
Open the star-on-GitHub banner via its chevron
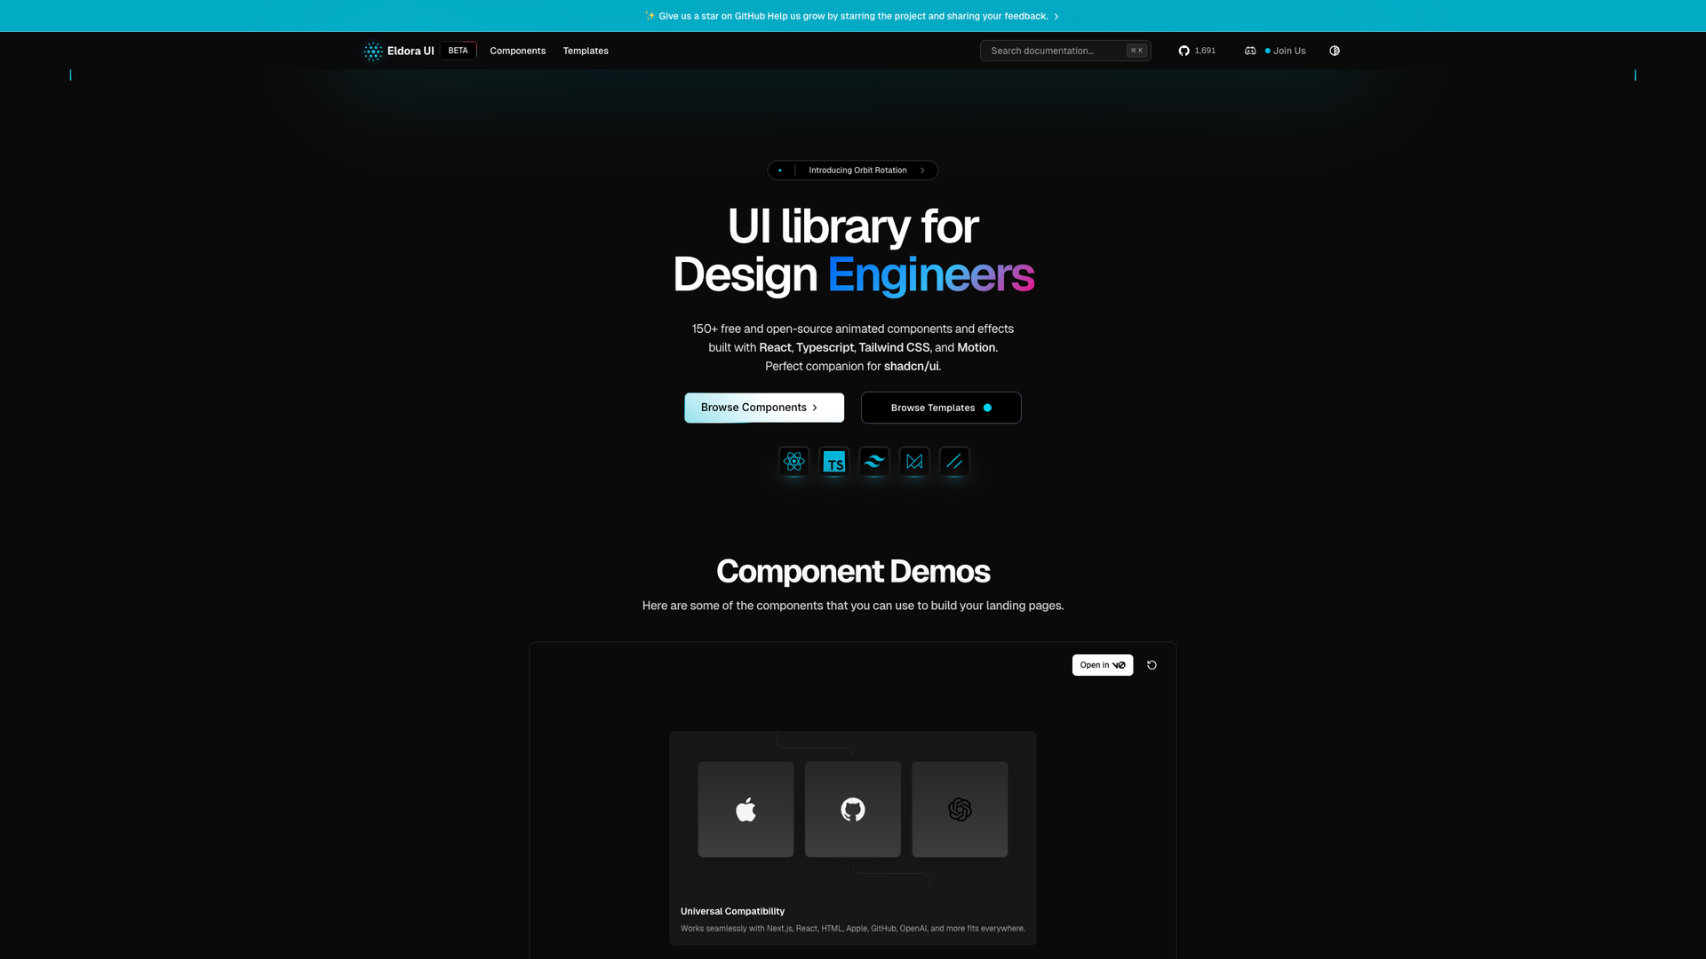coord(1056,15)
